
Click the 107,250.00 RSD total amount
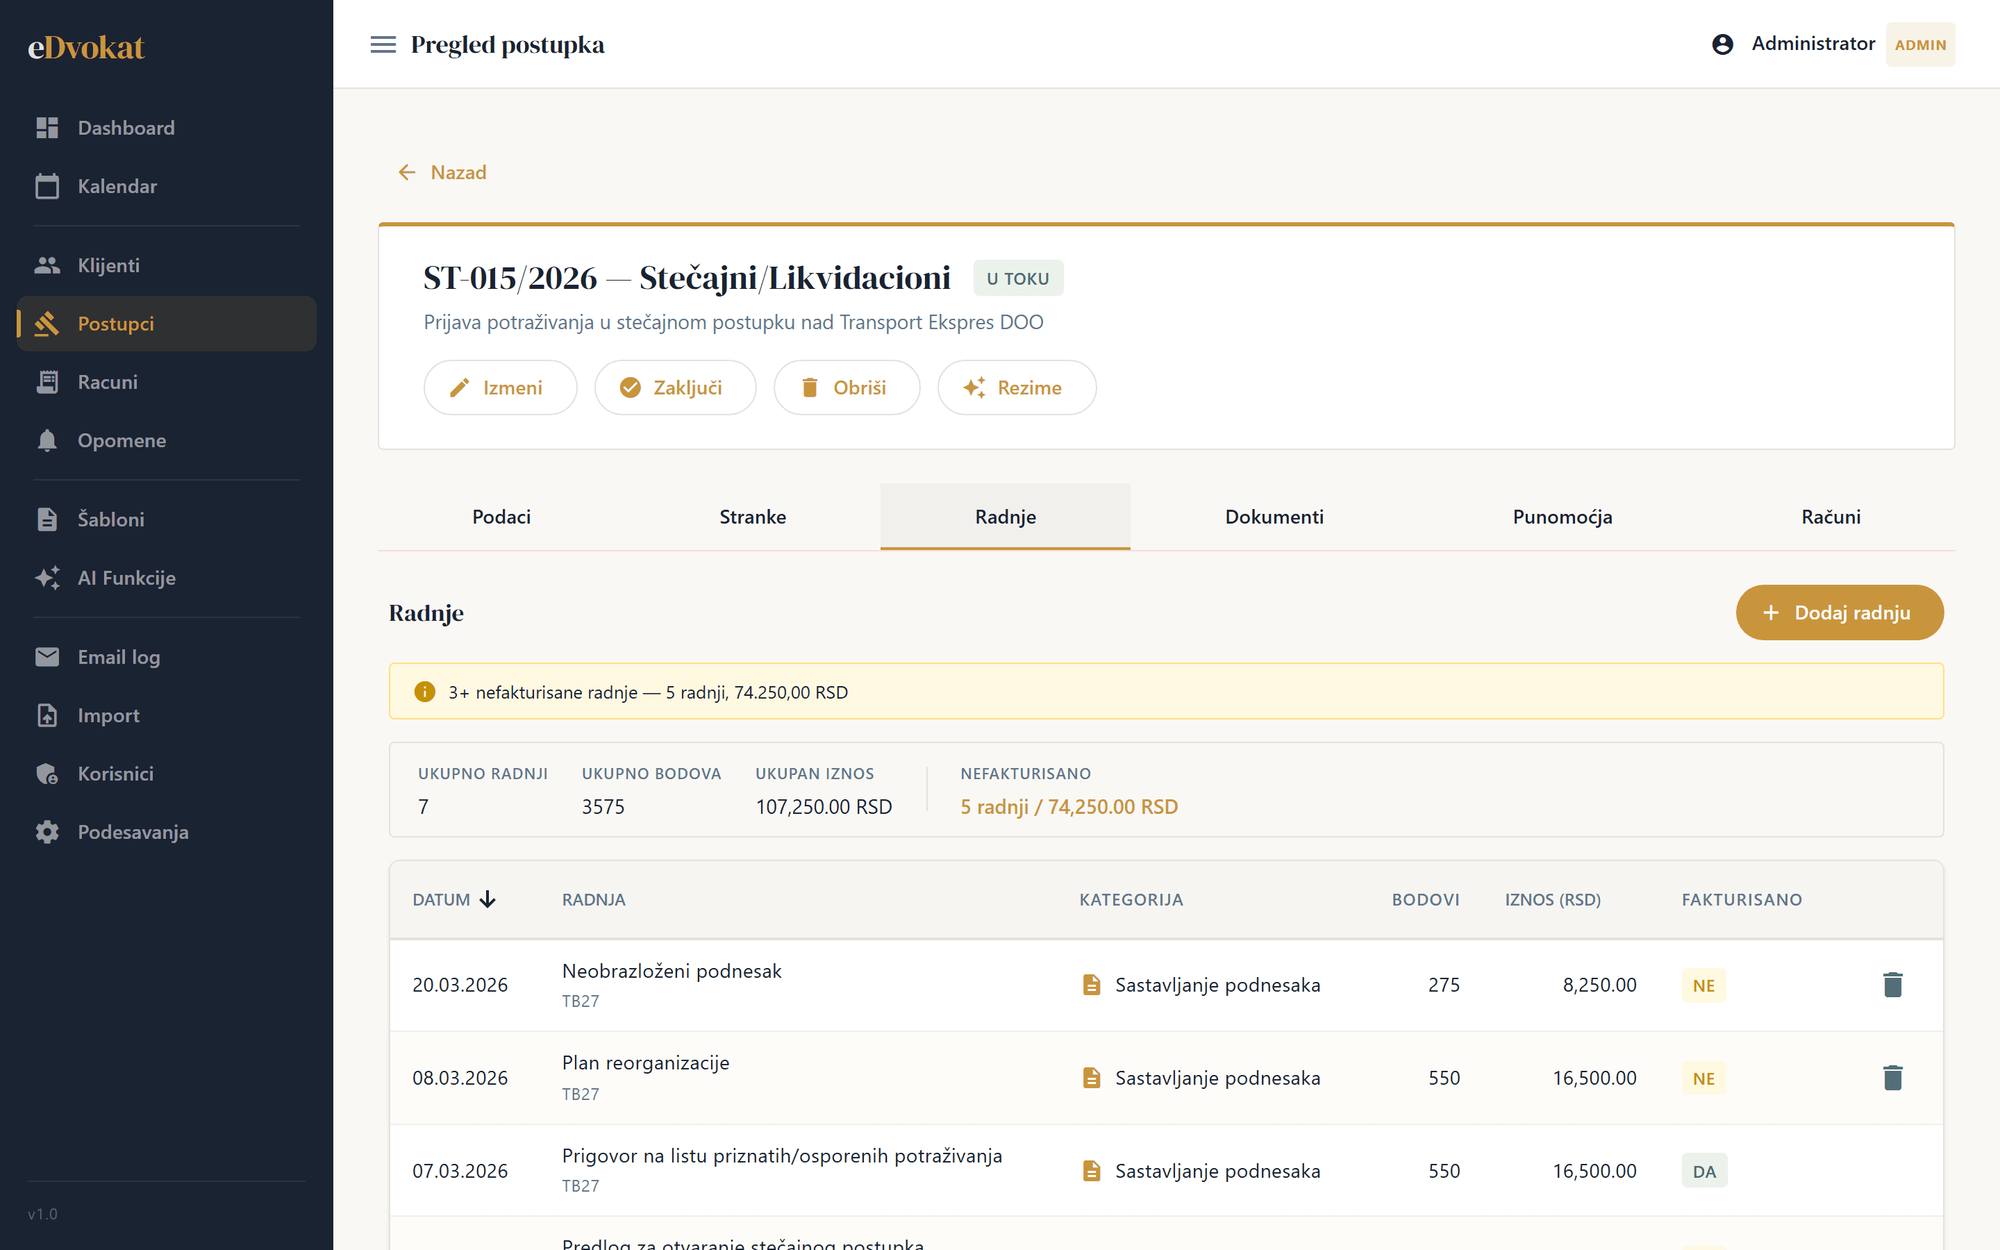click(x=823, y=807)
